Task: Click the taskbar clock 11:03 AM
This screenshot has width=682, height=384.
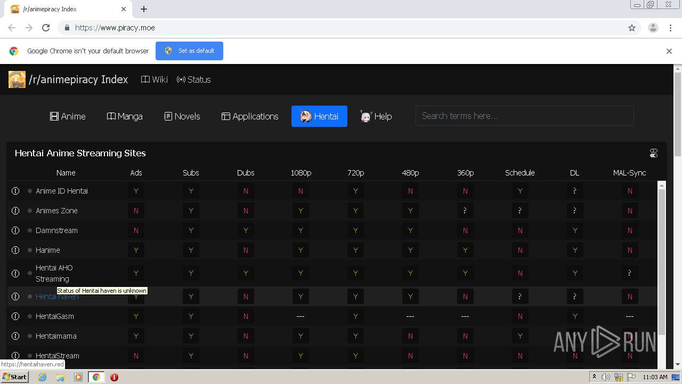Action: 655,377
